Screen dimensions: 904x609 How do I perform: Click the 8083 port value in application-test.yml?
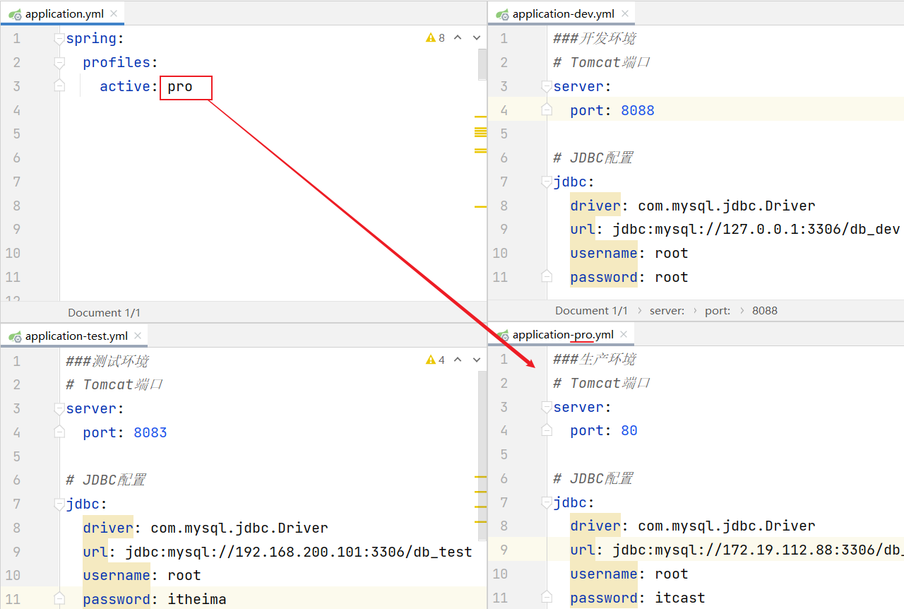150,432
